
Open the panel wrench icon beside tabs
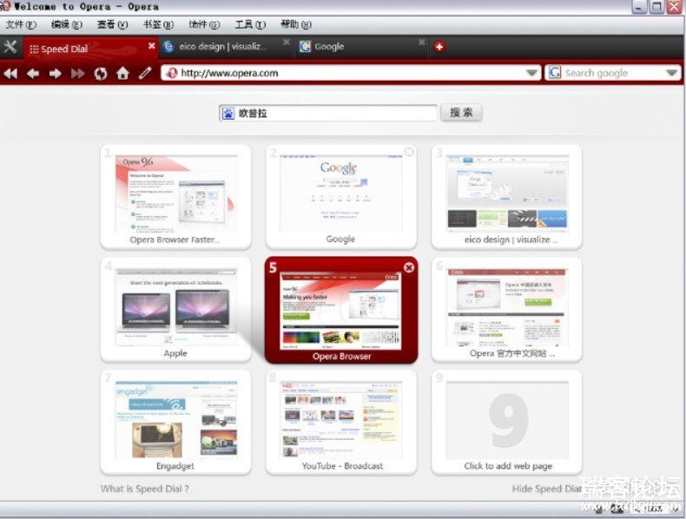[10, 47]
